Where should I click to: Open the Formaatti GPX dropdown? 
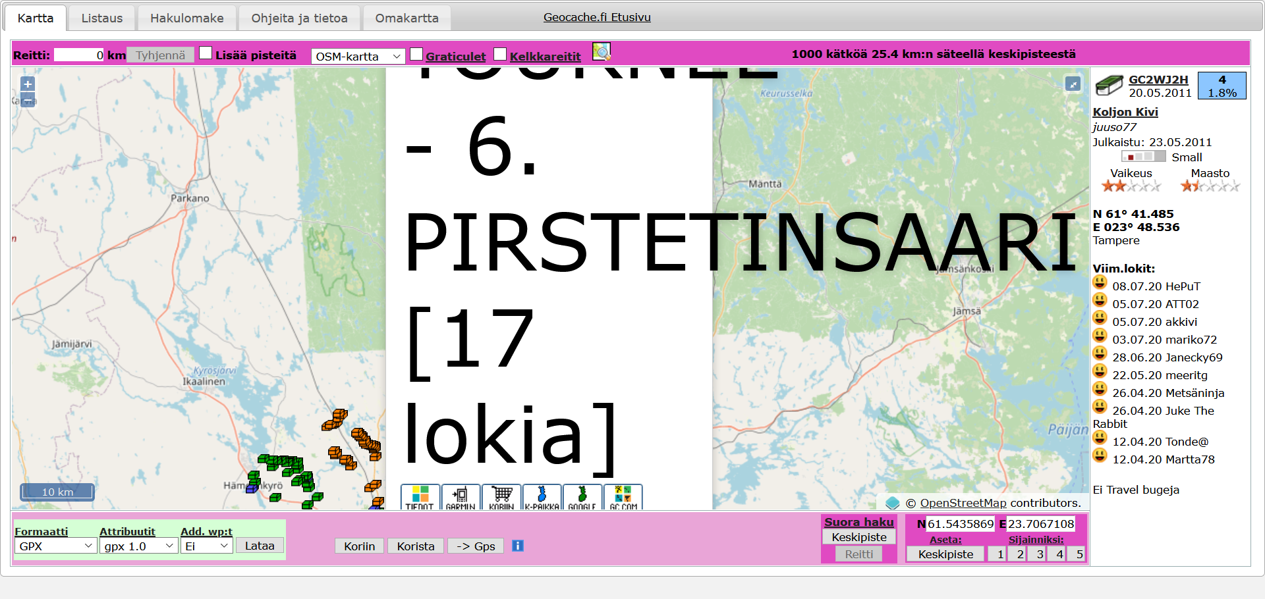pos(55,546)
